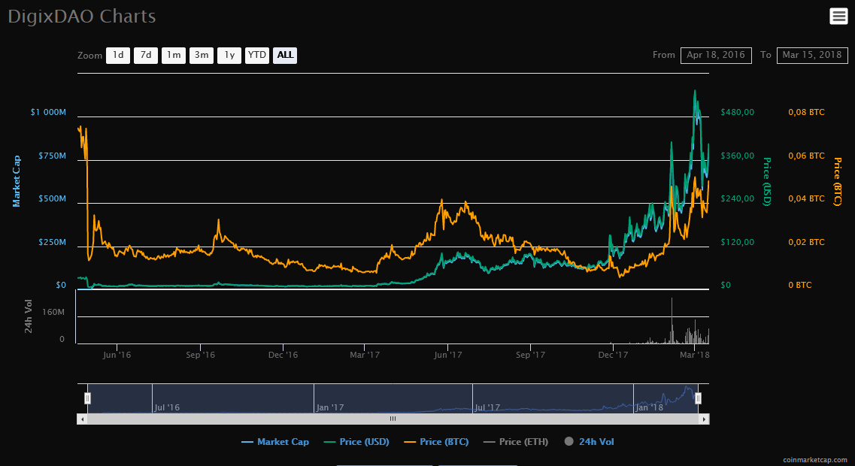Select the ALL zoom range
The image size is (855, 466).
[x=285, y=55]
